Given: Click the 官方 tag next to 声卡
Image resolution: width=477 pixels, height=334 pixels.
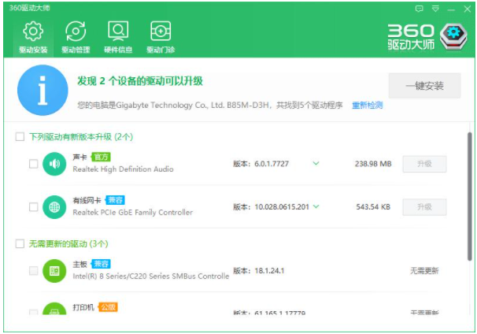Looking at the screenshot, I should tap(101, 157).
